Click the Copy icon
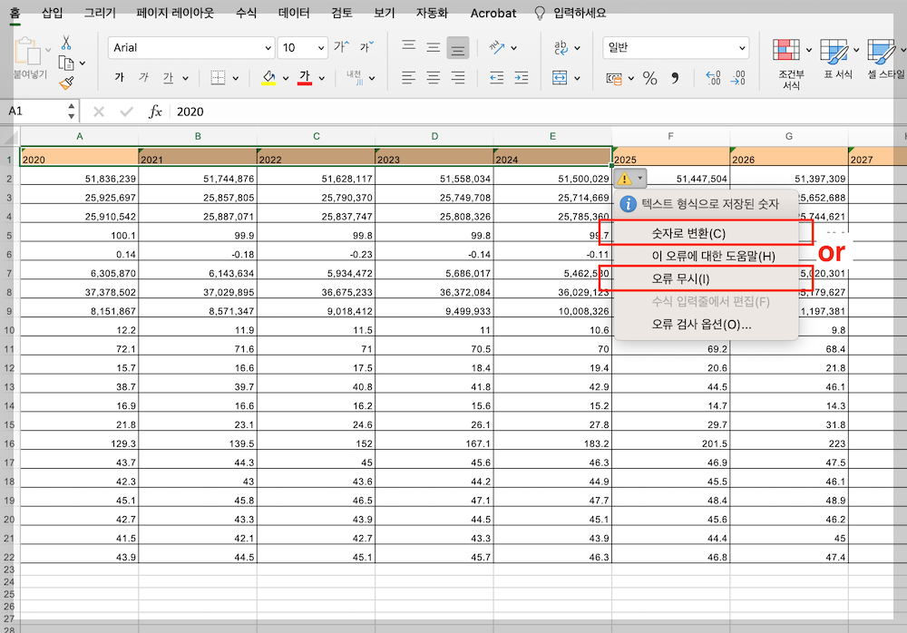Image resolution: width=907 pixels, height=633 pixels. click(x=66, y=63)
